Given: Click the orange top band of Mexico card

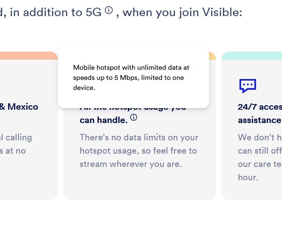Looking at the screenshot, I should (x=29, y=56).
